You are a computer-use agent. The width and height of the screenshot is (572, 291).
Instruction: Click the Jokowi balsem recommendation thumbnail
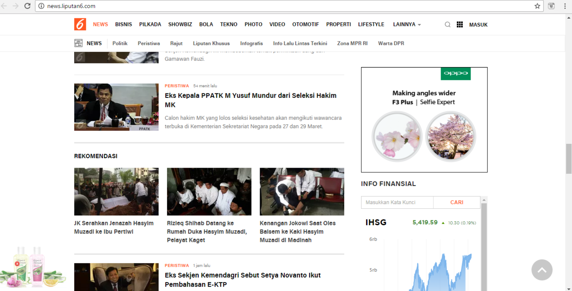302,192
